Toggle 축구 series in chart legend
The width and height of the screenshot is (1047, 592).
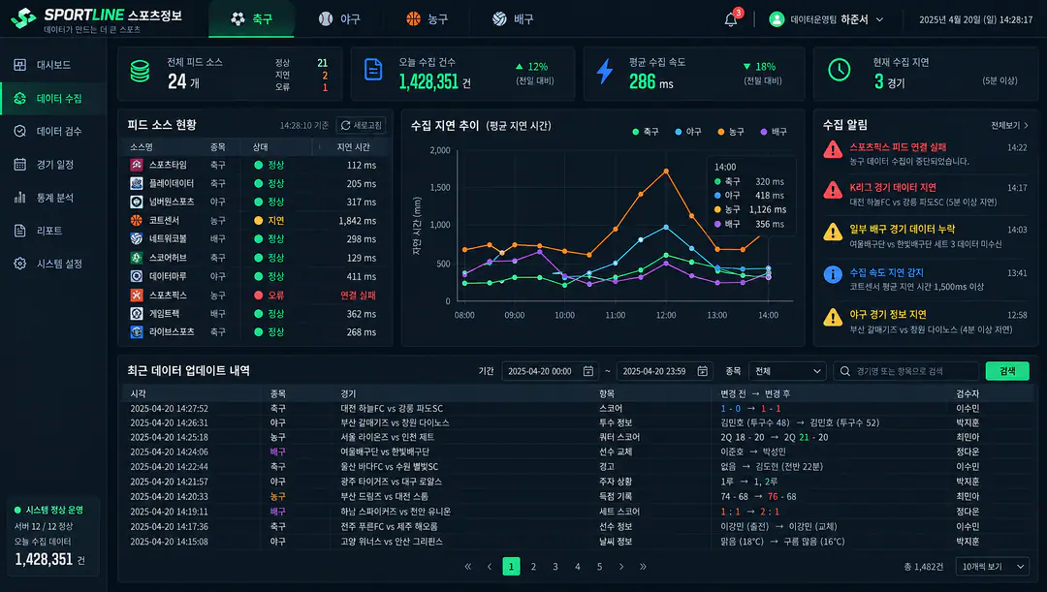pos(645,132)
